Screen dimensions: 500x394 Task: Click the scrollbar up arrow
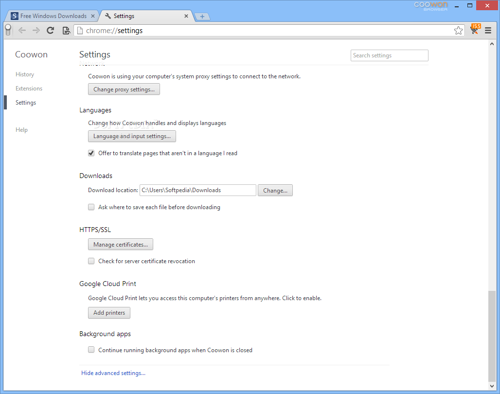(492, 44)
